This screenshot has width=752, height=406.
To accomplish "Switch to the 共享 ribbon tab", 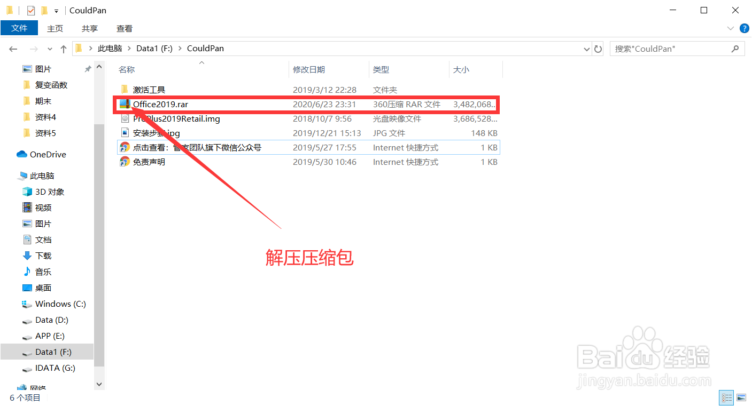I will click(x=90, y=29).
